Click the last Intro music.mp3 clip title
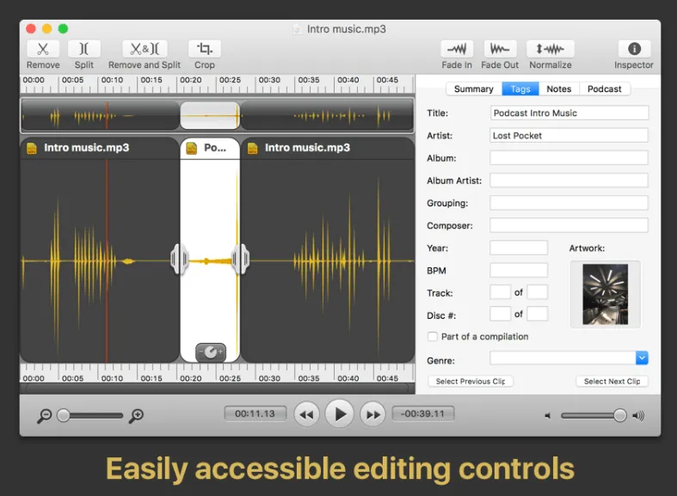Viewport: 677px width, 496px height. (x=307, y=148)
